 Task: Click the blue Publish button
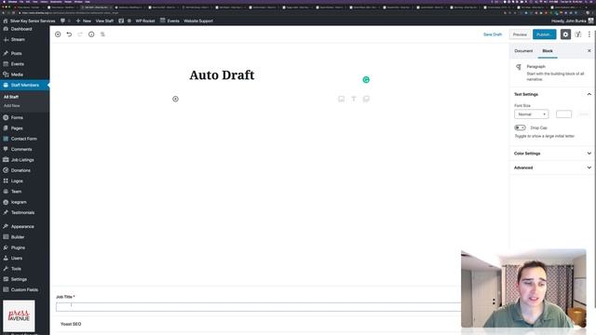click(x=544, y=34)
